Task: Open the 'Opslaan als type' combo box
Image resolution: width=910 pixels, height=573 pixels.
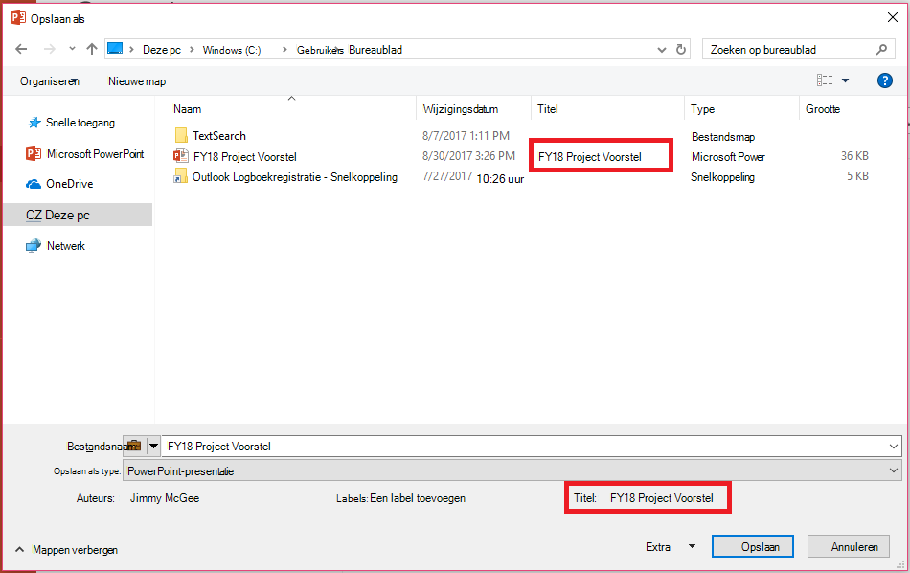Action: (x=512, y=470)
